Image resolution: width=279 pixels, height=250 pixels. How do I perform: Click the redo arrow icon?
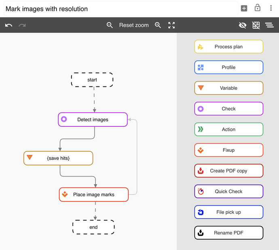[x=22, y=25]
